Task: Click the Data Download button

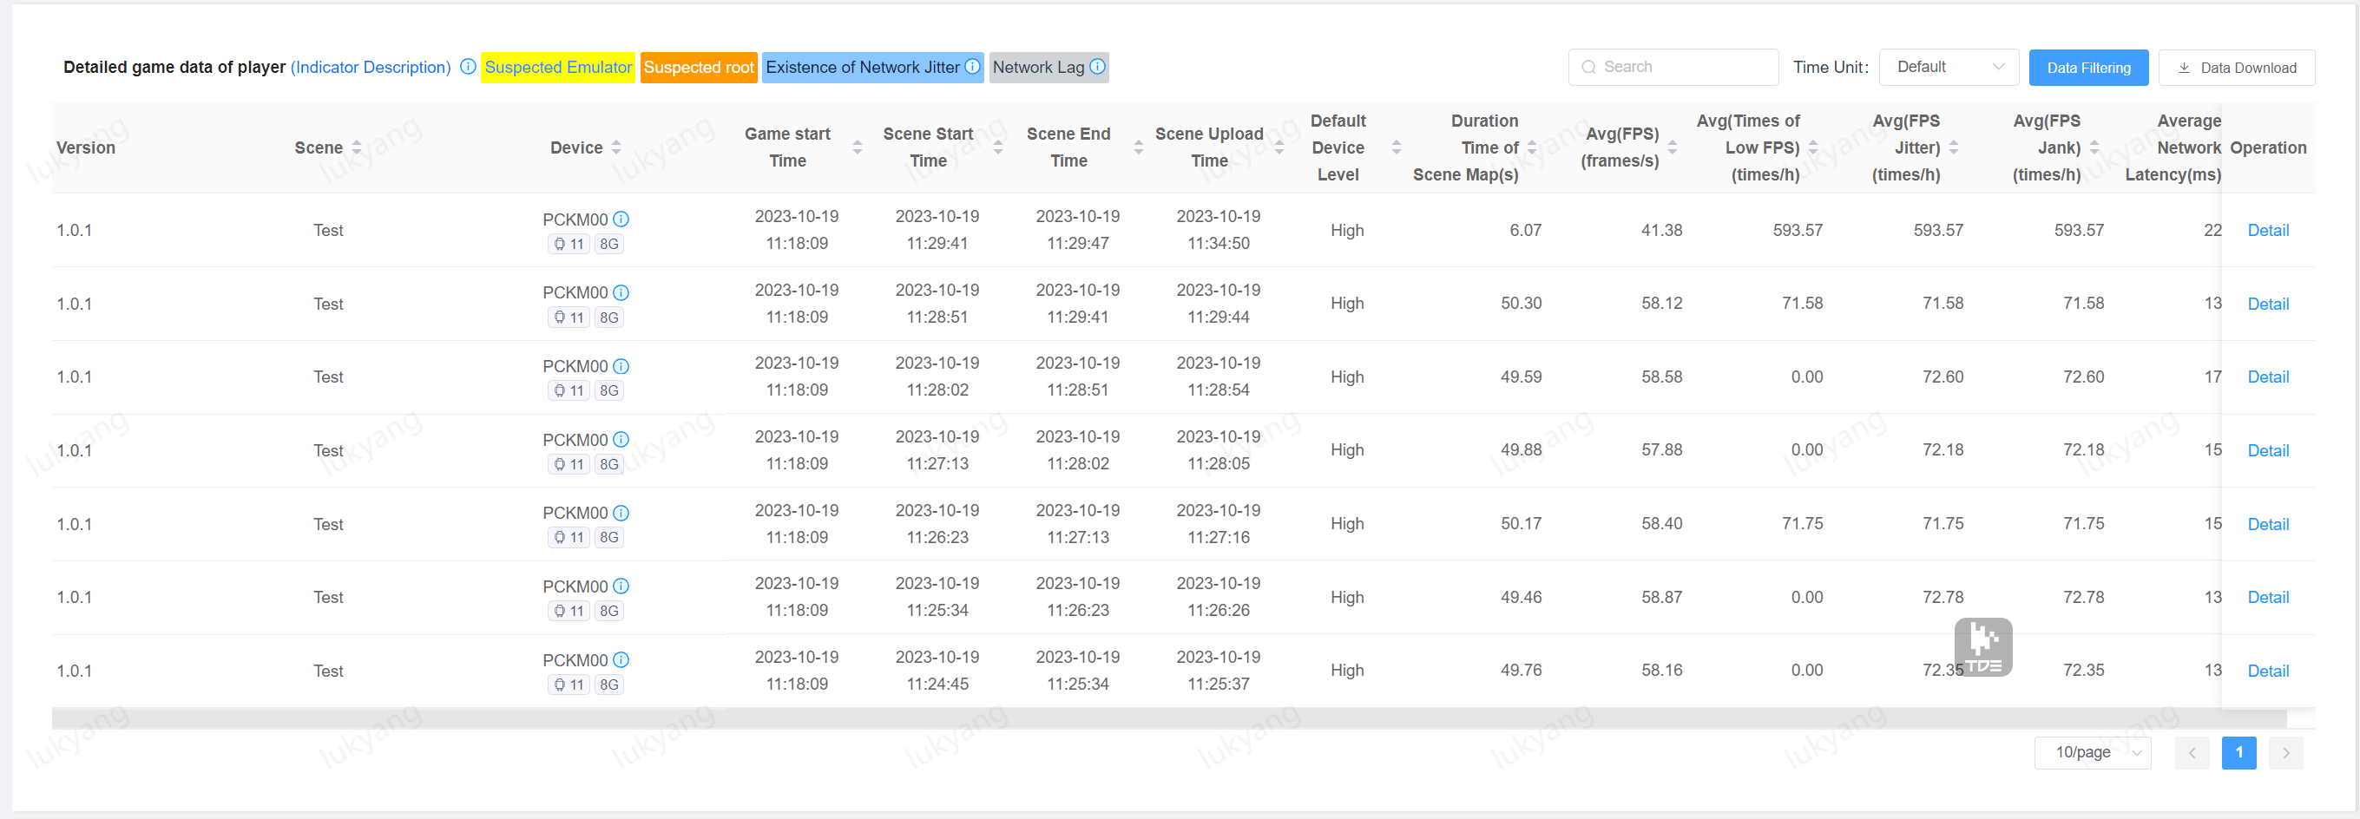Action: pyautogui.click(x=2237, y=68)
